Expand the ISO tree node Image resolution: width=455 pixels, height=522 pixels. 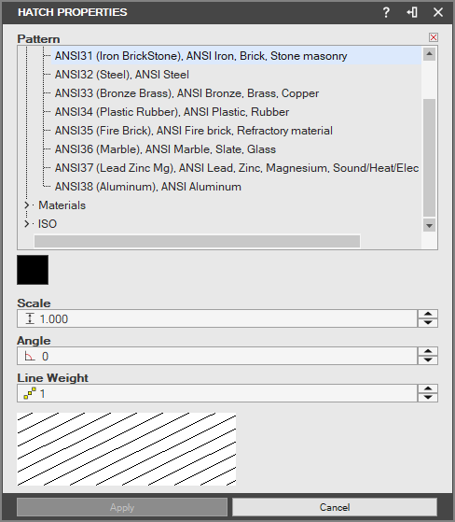point(27,224)
